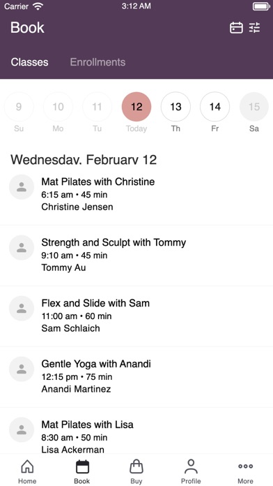Viewport: 273px width, 486px height.
Task: Select Thursday the 13th date circle
Action: pyautogui.click(x=175, y=107)
